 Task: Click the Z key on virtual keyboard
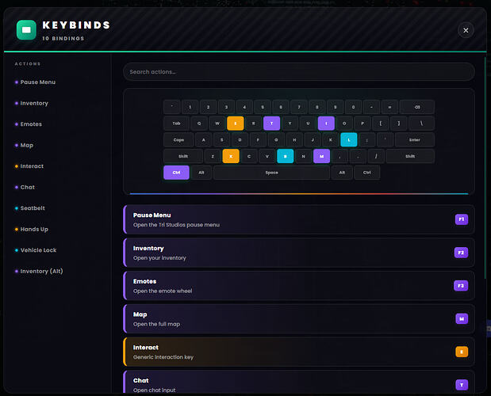click(x=213, y=156)
